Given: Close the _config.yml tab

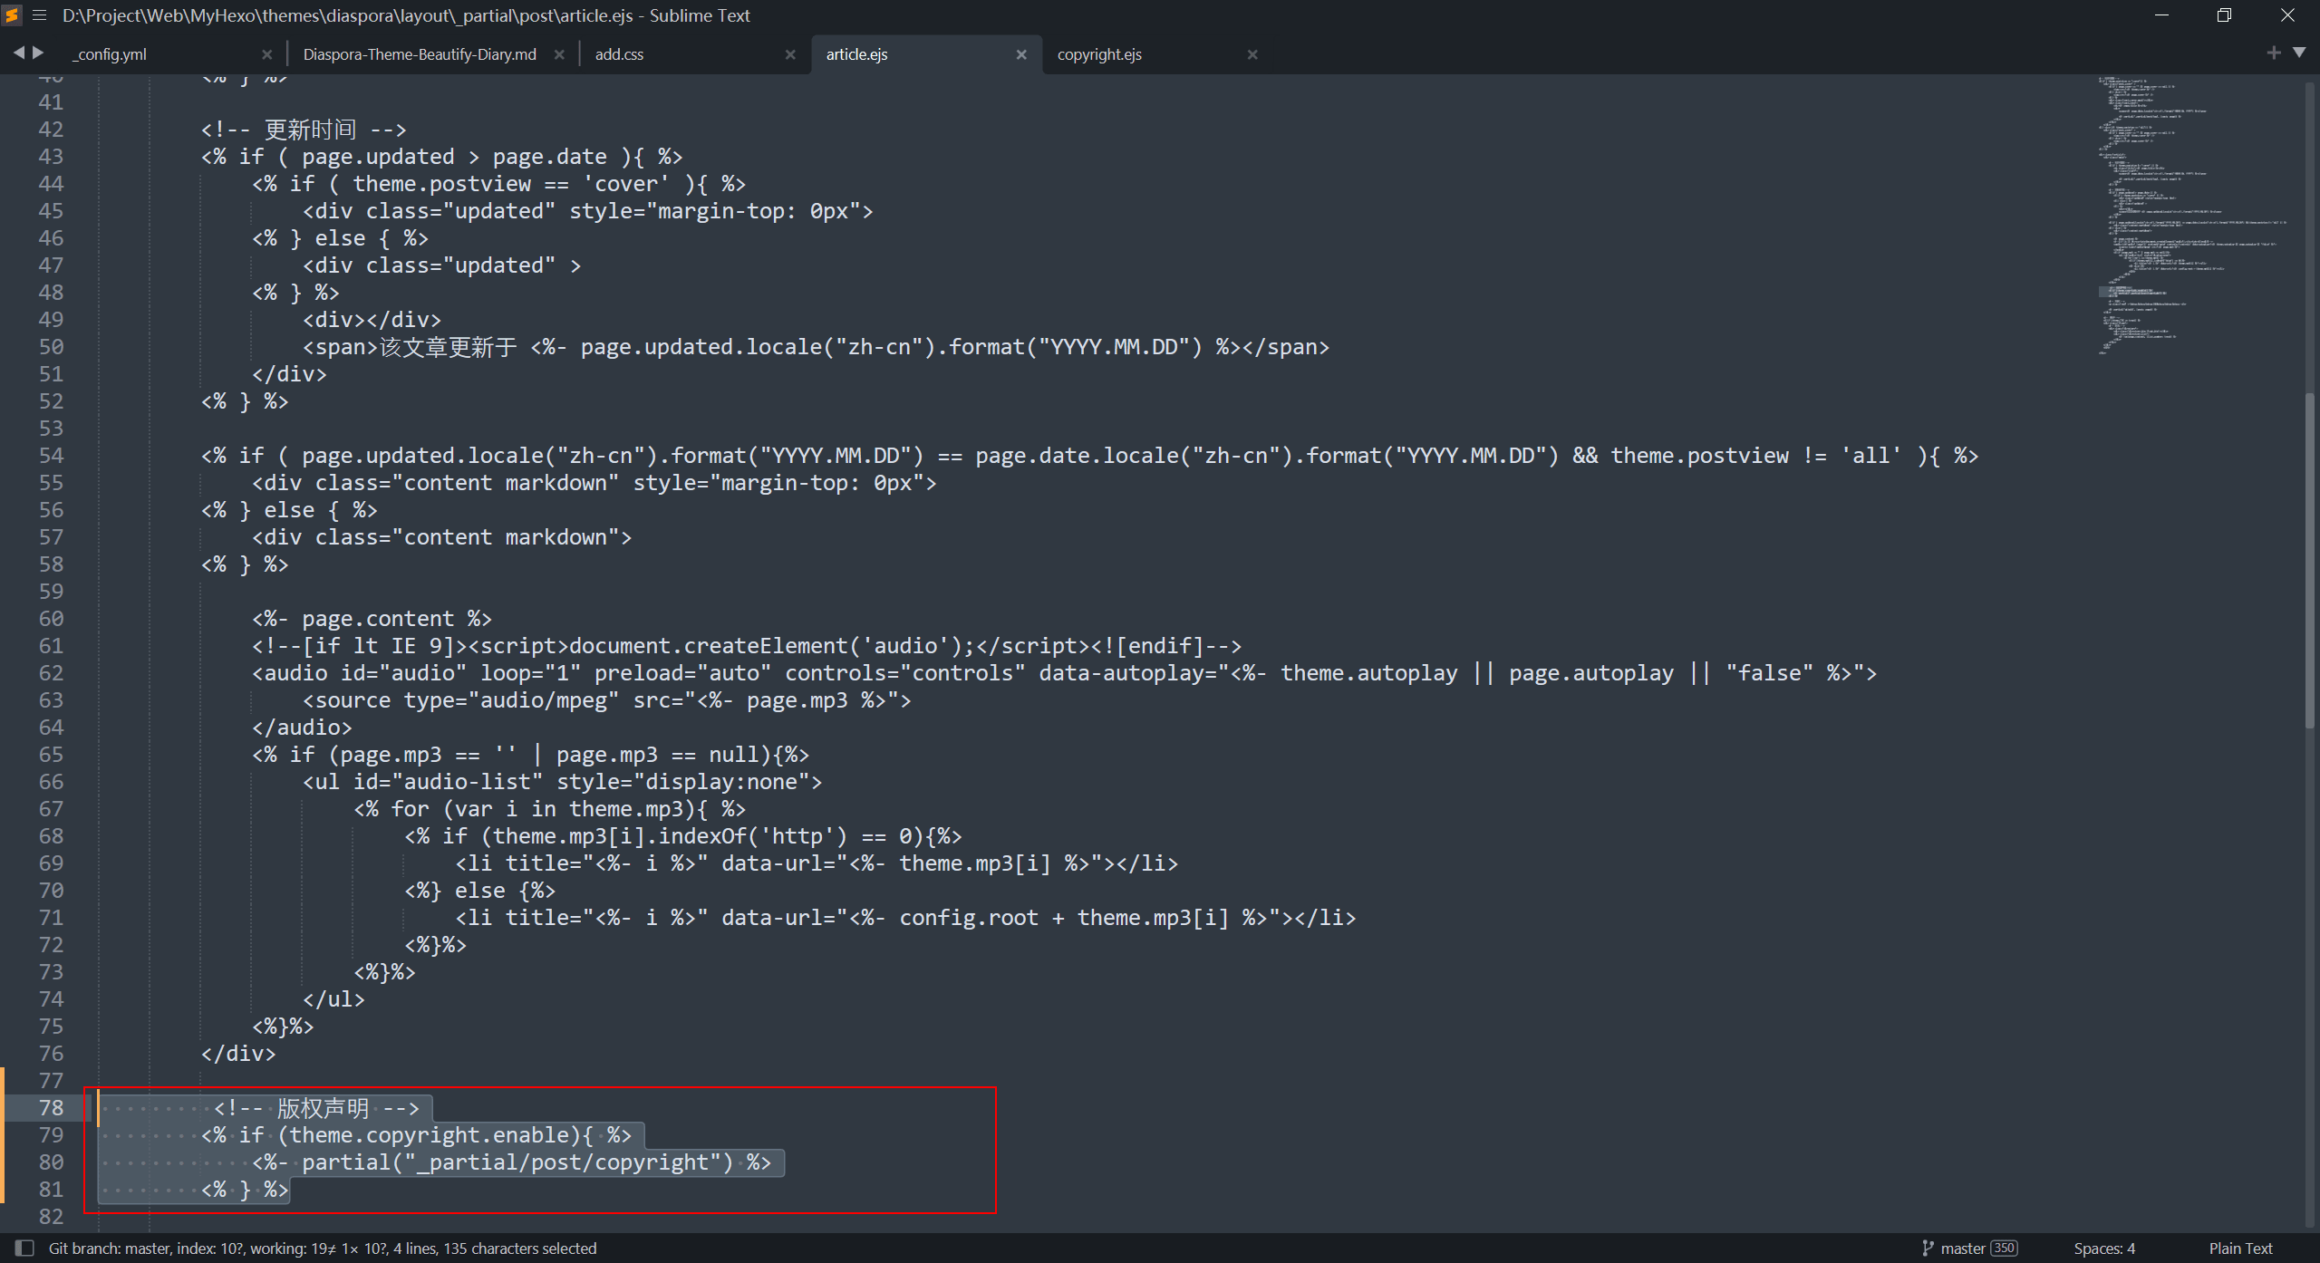Looking at the screenshot, I should point(266,54).
